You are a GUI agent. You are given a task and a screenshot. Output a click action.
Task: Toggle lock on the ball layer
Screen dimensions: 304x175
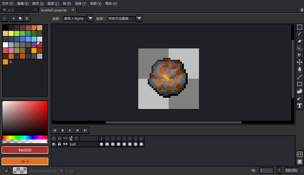pos(59,144)
